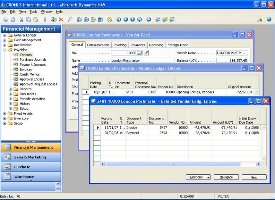
Task: Click the blue Help question mark icon
Action: click(x=269, y=19)
